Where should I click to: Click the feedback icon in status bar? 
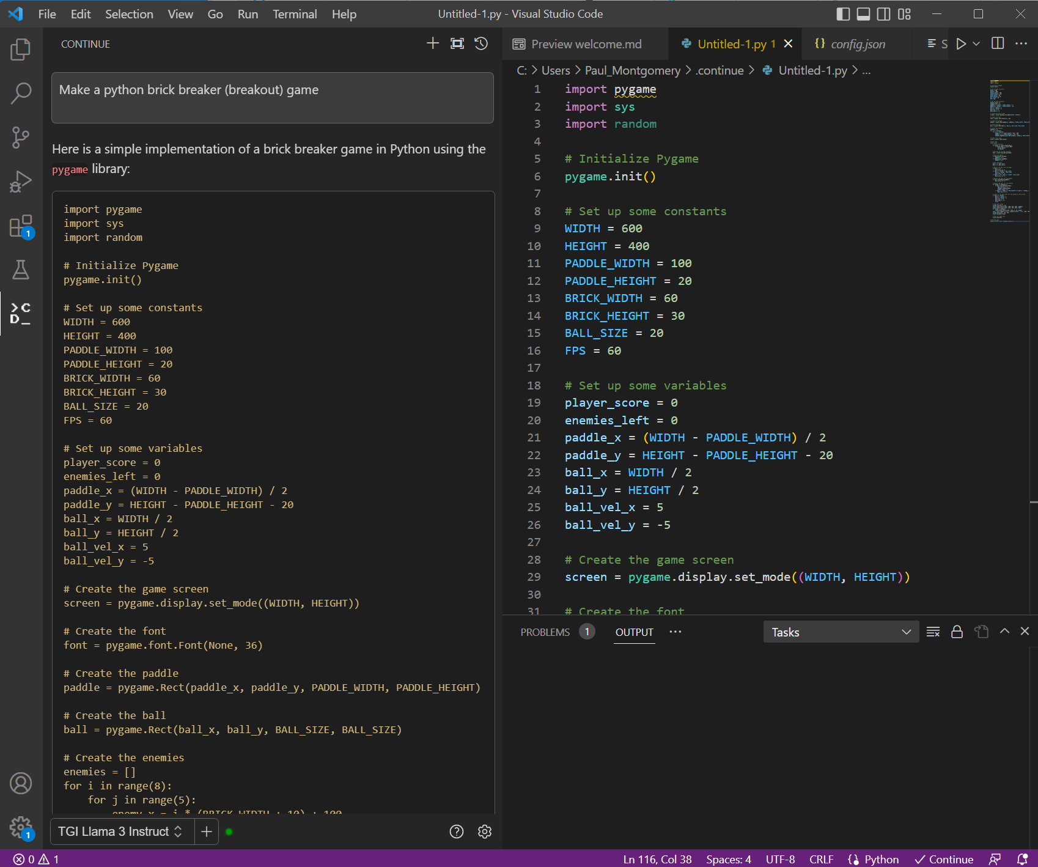(995, 859)
